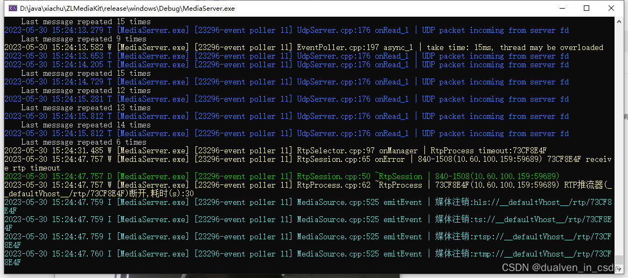Maximize the MediaServer.exe console window
Screen dimensions: 628x278
point(587,8)
